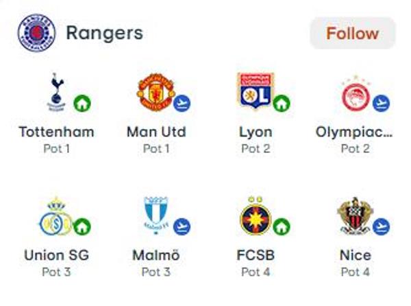411x306 pixels.
Task: Open the Rangers team name link
Action: (105, 34)
